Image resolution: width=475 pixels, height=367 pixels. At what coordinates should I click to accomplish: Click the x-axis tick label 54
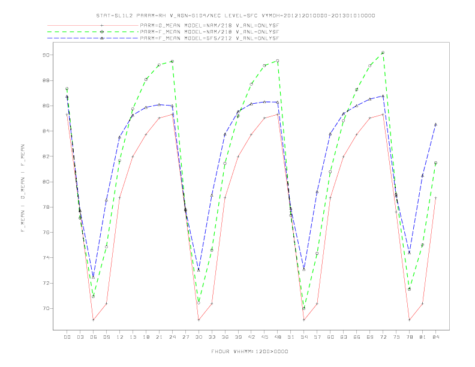click(304, 337)
